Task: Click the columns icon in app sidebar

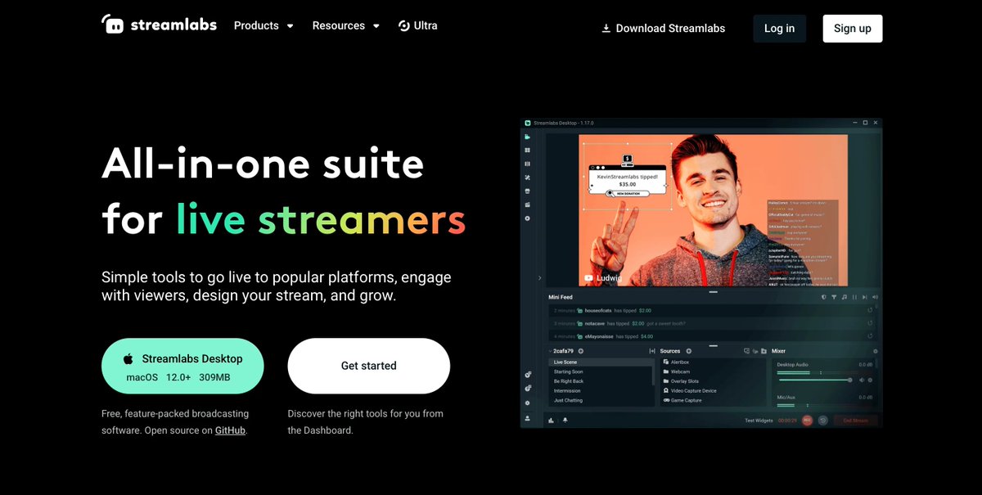Action: 527,164
